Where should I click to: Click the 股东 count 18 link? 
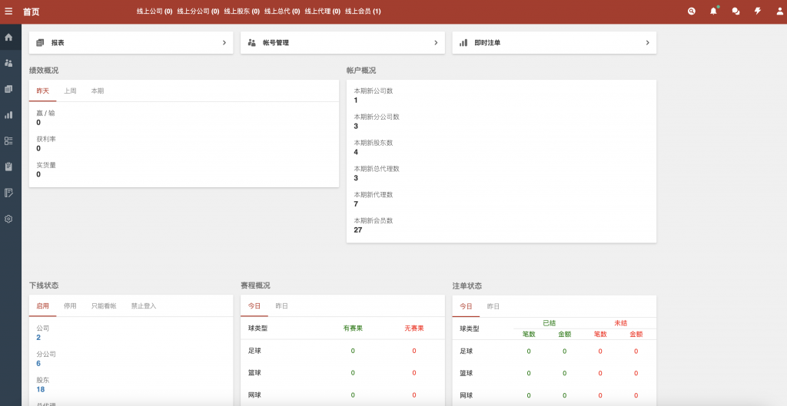(40, 389)
